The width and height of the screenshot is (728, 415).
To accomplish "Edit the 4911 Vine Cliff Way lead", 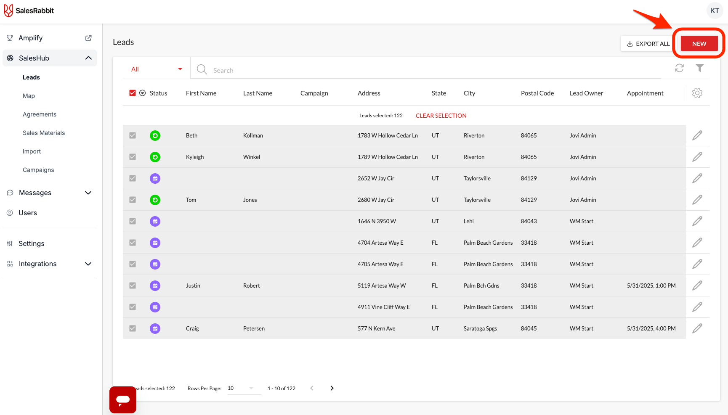I will 697,307.
